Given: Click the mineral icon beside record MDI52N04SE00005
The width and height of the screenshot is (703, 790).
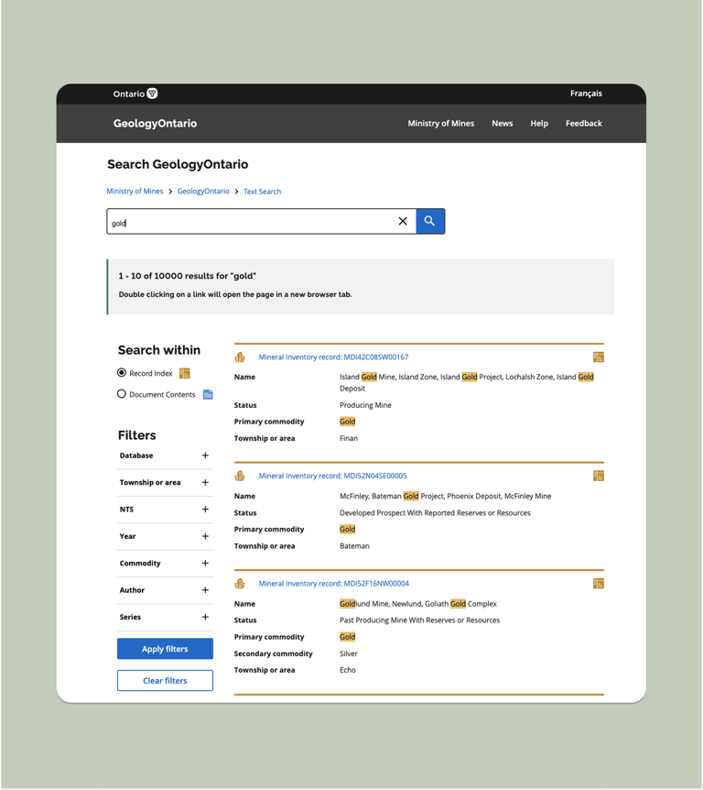Looking at the screenshot, I should (x=240, y=476).
